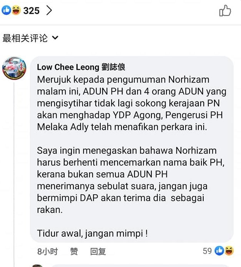Click the reply thread line below the avatar

point(14,174)
